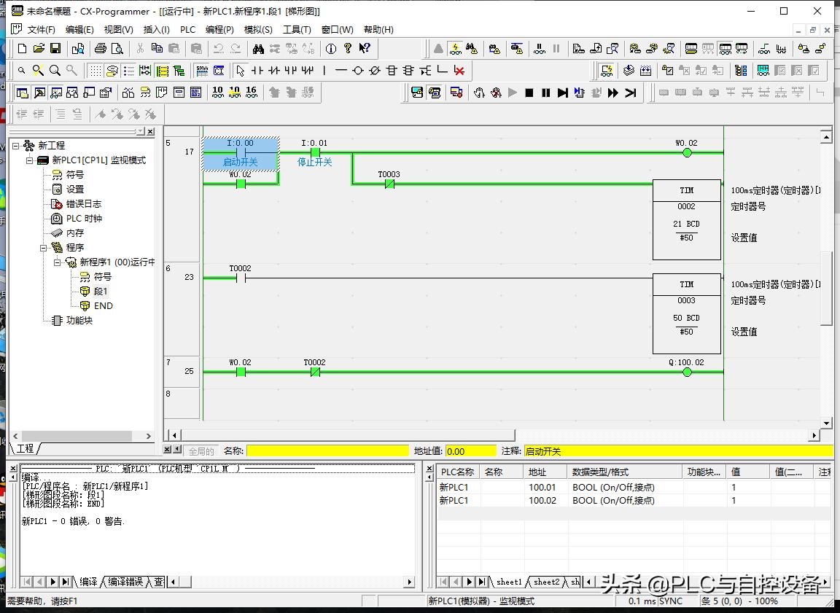Toggle the project workspace panel
The width and height of the screenshot is (840, 613).
click(22, 93)
